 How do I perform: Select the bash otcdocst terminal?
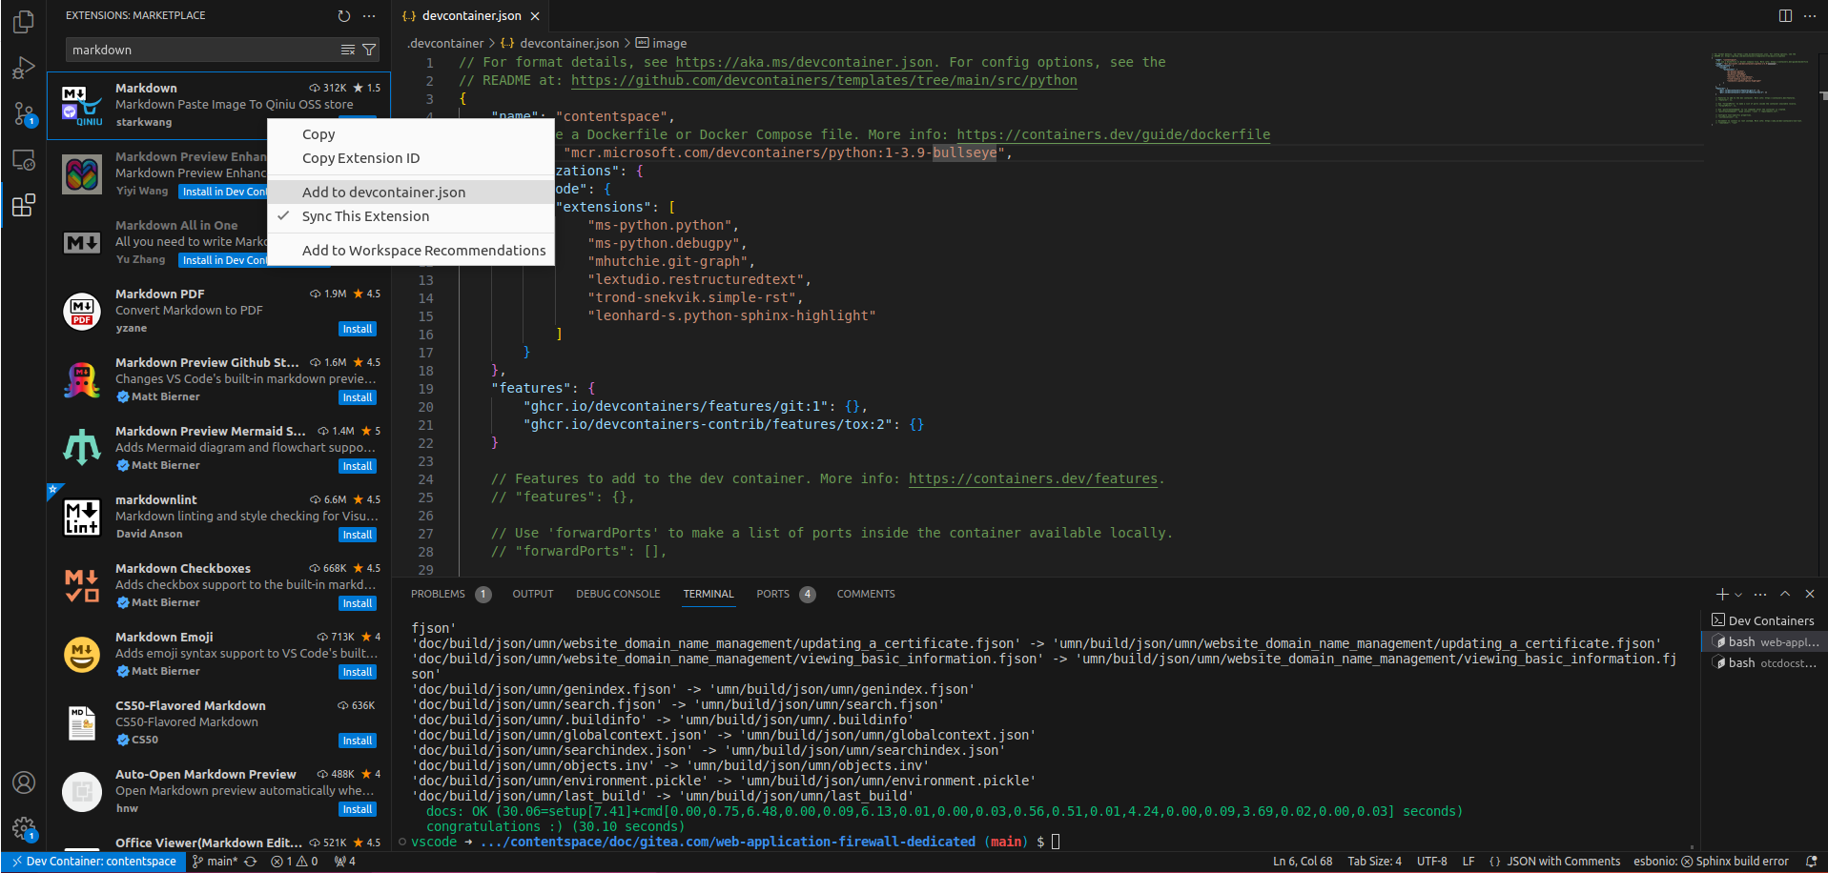pyautogui.click(x=1763, y=663)
